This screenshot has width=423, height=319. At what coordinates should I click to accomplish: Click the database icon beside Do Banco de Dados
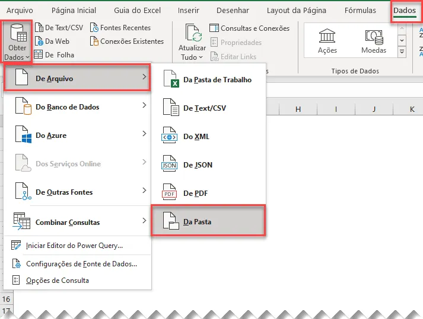pyautogui.click(x=23, y=106)
